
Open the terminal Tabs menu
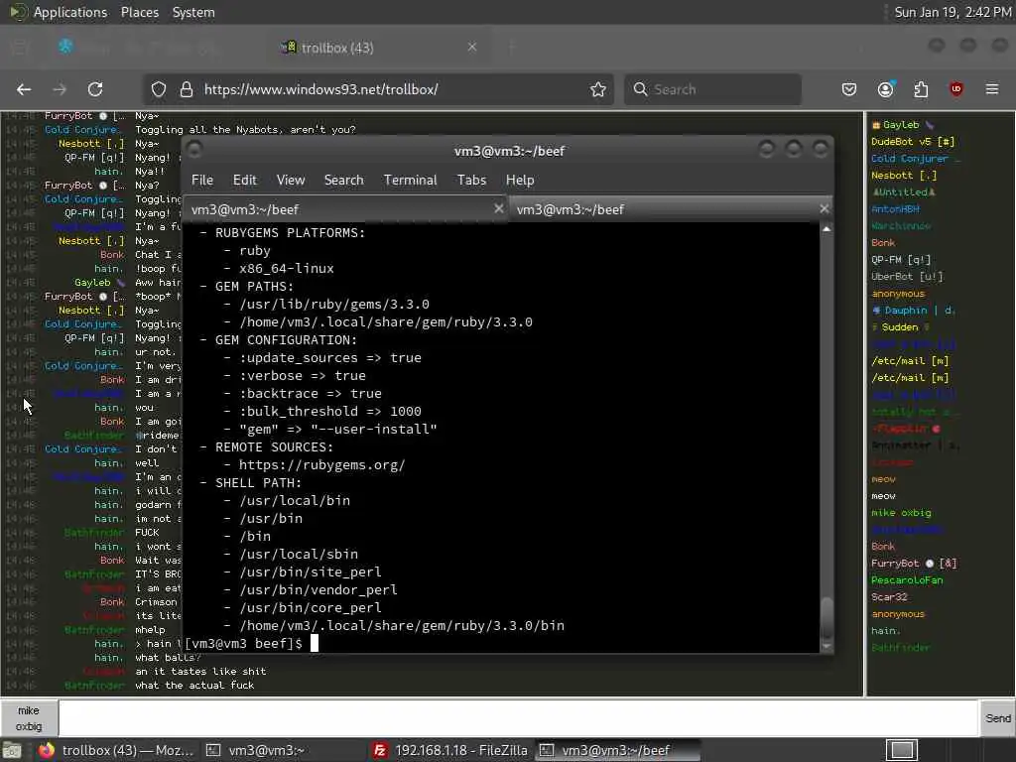point(471,181)
